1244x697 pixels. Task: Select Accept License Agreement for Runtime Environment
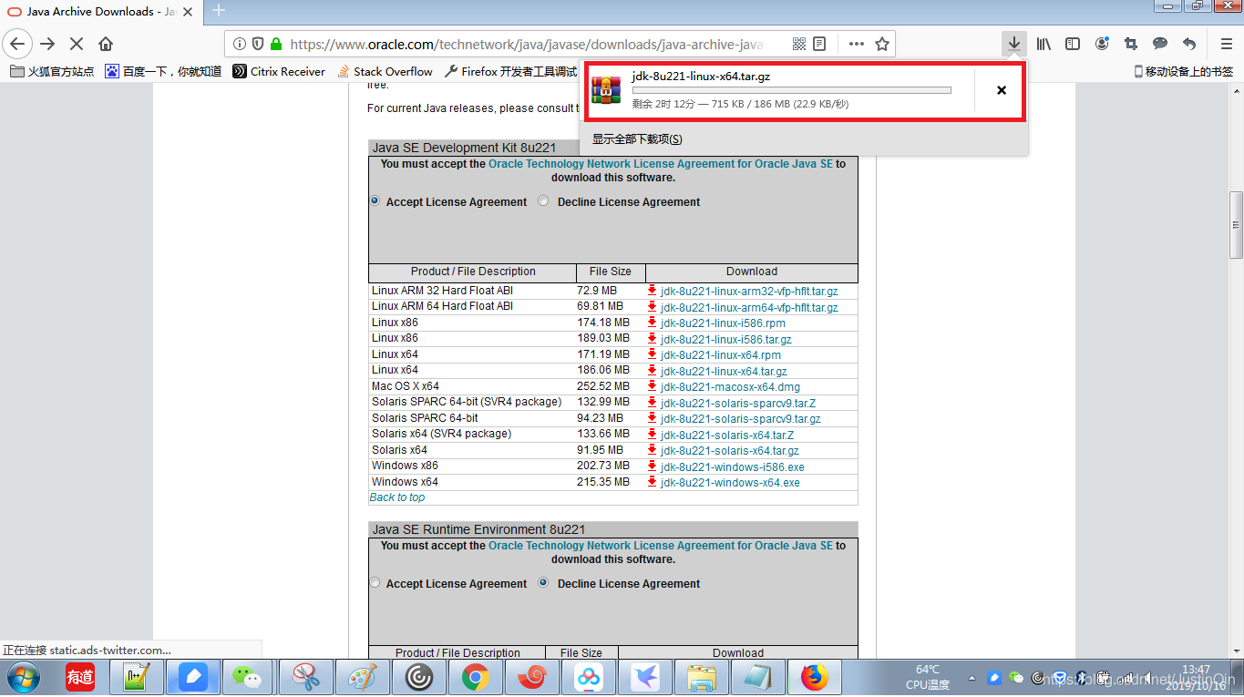point(375,583)
